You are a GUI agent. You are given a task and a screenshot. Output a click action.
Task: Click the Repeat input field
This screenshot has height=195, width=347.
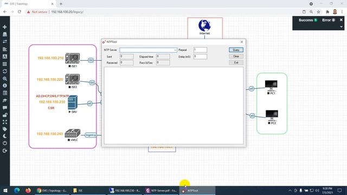(x=200, y=50)
